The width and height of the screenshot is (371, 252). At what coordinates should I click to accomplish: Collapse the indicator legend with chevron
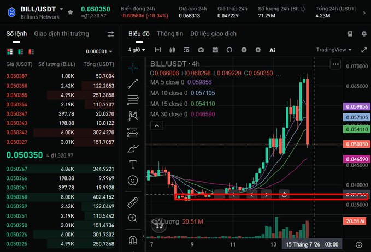coord(157,125)
